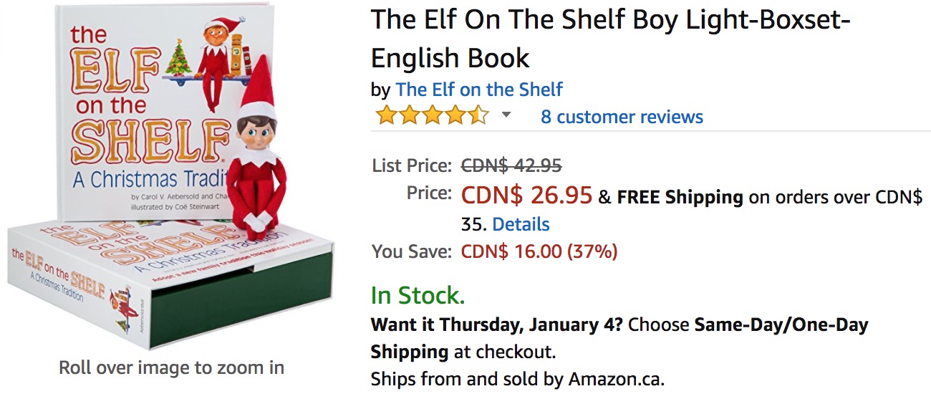This screenshot has height=404, width=931.
Task: Click the In Stock availability text
Action: coord(418,295)
